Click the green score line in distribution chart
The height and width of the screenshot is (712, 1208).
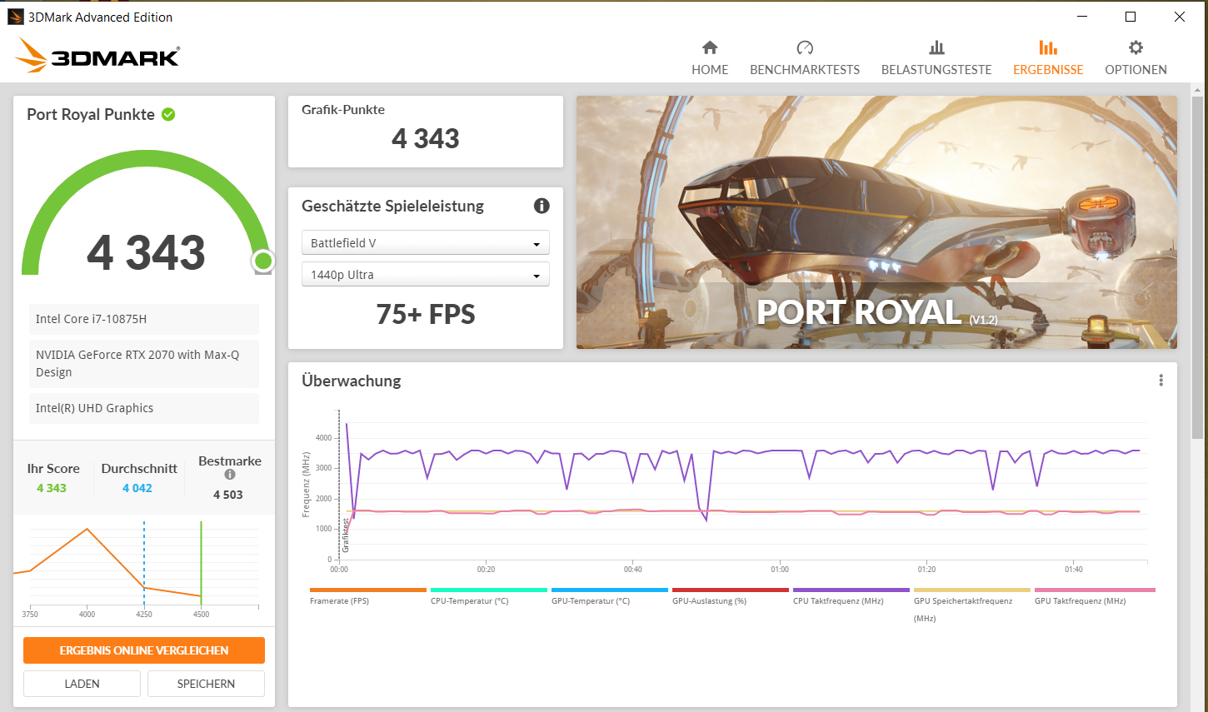pyautogui.click(x=201, y=564)
